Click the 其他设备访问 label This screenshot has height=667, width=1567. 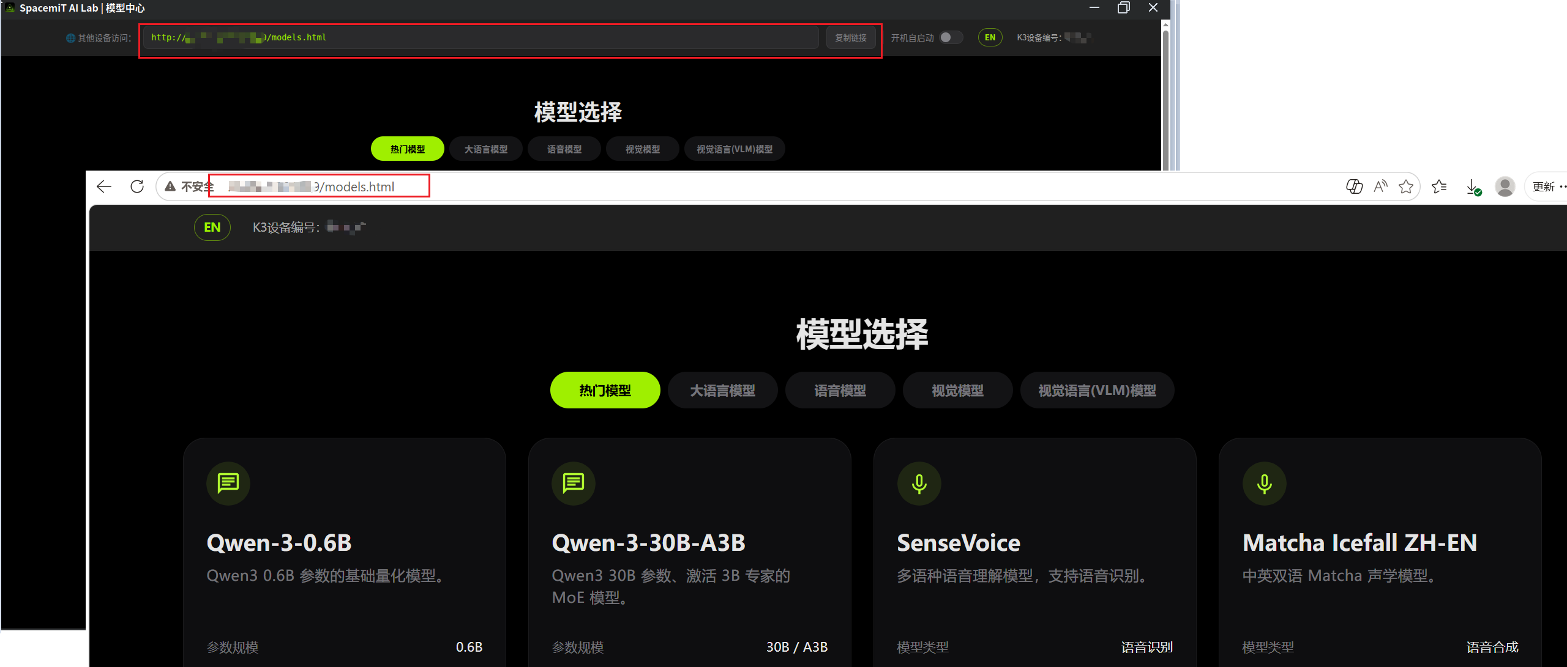(104, 38)
